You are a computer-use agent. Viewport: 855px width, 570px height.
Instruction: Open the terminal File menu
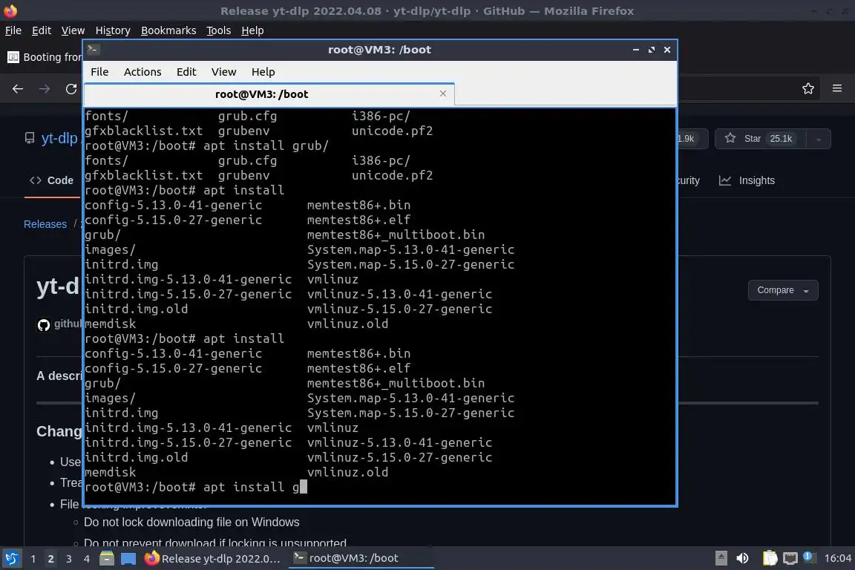[99, 72]
